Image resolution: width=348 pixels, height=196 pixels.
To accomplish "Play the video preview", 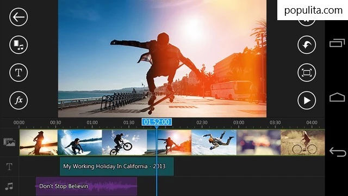I will click(x=307, y=100).
